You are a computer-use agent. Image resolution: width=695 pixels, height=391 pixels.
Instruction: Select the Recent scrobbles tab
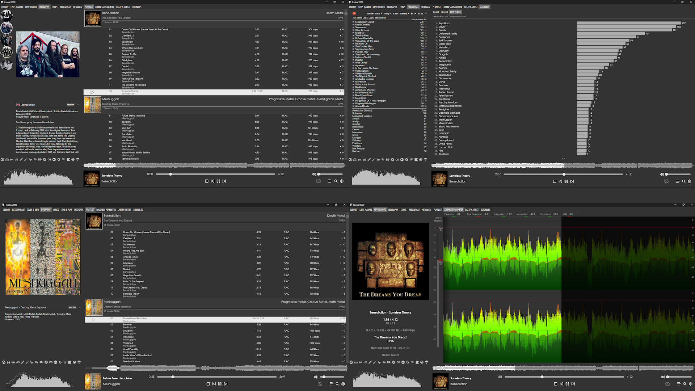click(436, 12)
